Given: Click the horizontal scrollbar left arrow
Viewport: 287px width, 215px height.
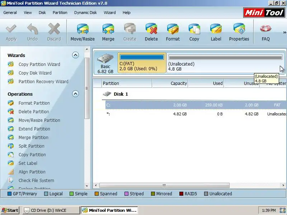Looking at the screenshot, I should click(x=96, y=185).
